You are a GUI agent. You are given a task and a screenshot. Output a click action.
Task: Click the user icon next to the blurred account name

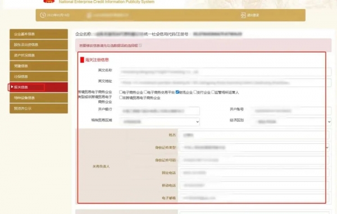click(x=89, y=15)
